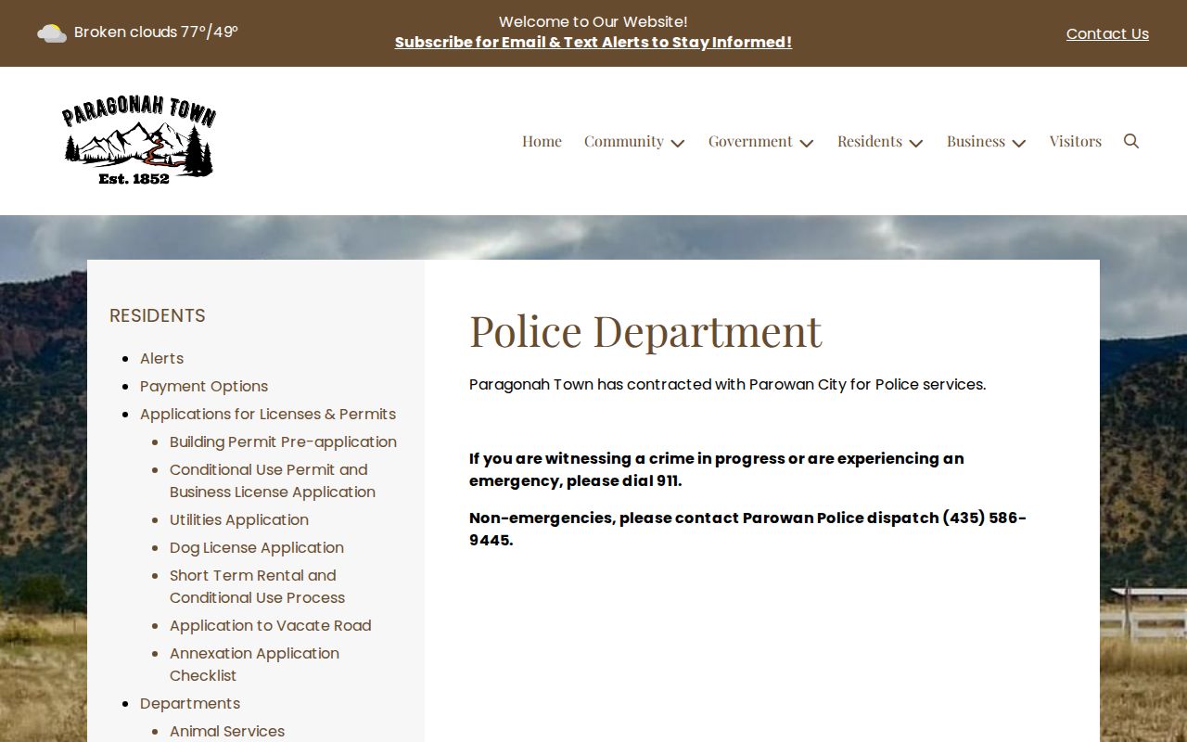Open the Dog License Application link

pos(257,547)
